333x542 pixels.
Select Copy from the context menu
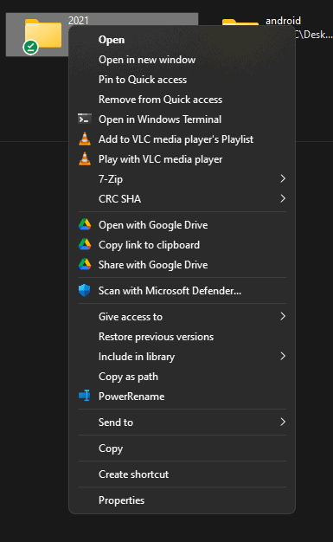182,448
